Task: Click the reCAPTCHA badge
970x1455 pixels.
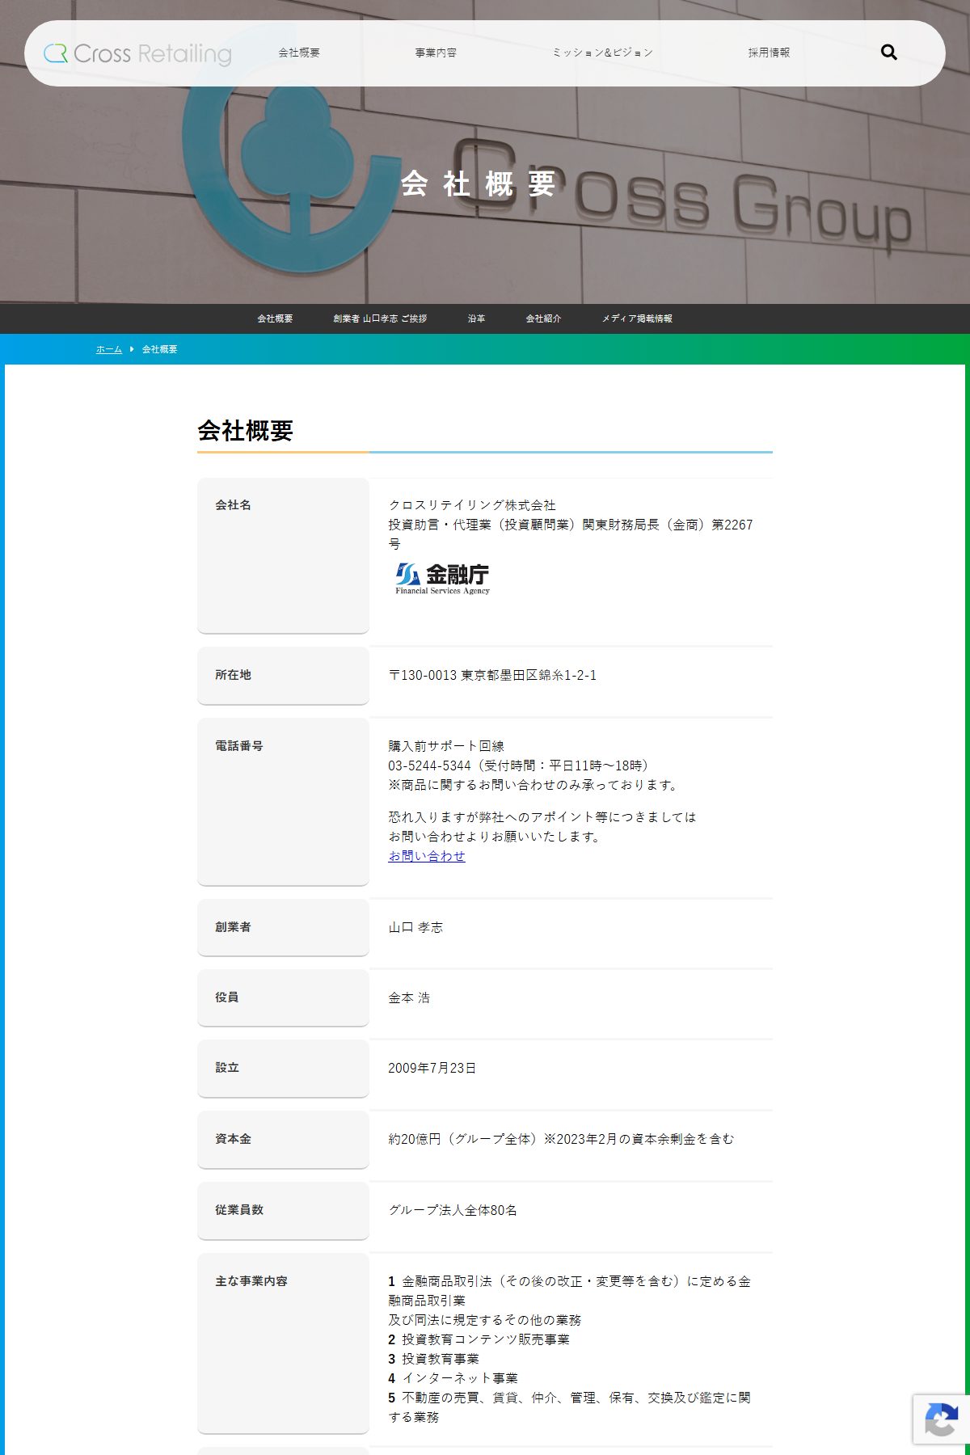Action: pyautogui.click(x=941, y=1419)
